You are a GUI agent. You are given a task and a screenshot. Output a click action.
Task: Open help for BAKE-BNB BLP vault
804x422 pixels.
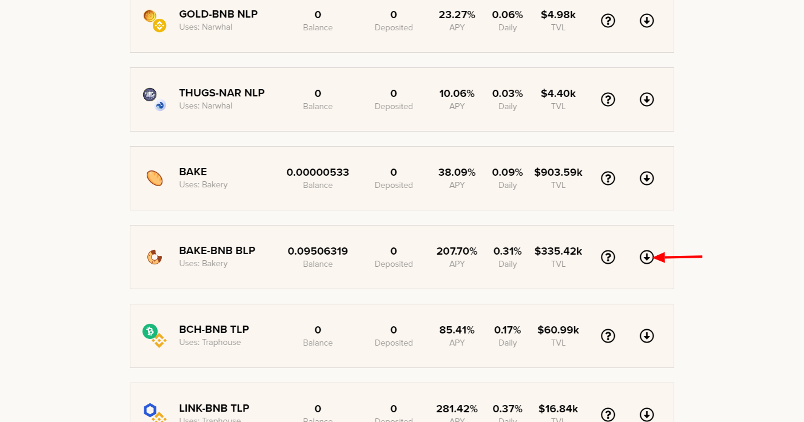pyautogui.click(x=608, y=257)
